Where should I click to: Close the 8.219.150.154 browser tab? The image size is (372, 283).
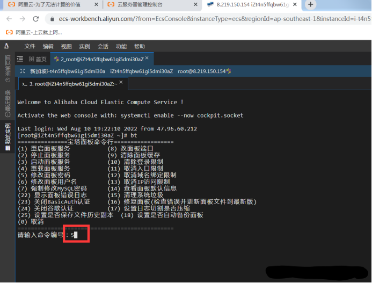(295, 4)
